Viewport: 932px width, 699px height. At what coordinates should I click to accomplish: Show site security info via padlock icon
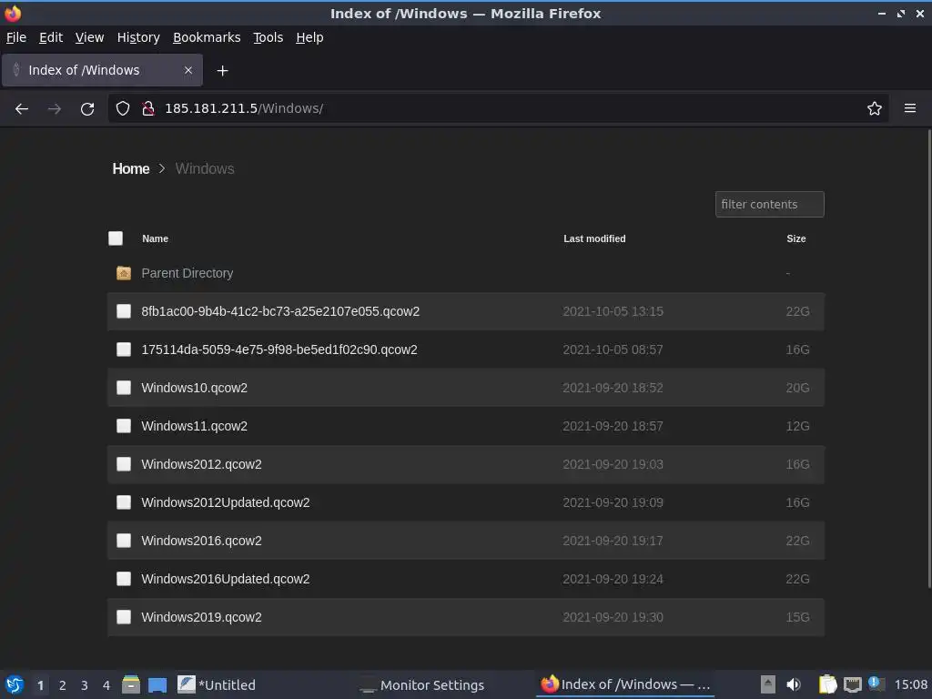pyautogui.click(x=148, y=108)
